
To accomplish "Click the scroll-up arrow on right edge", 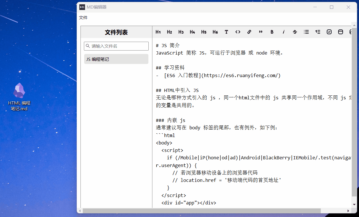I will click(354, 25).
